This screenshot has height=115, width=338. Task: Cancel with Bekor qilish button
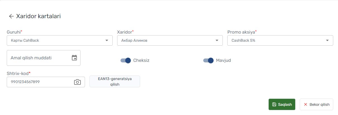pyautogui.click(x=316, y=104)
